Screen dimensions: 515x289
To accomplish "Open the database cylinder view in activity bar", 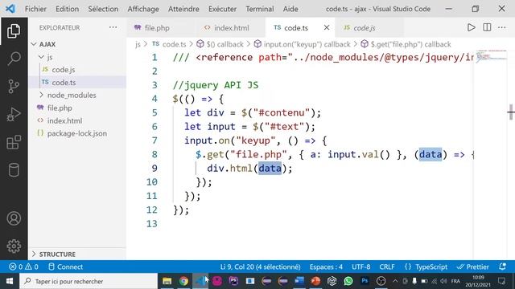I will click(14, 170).
